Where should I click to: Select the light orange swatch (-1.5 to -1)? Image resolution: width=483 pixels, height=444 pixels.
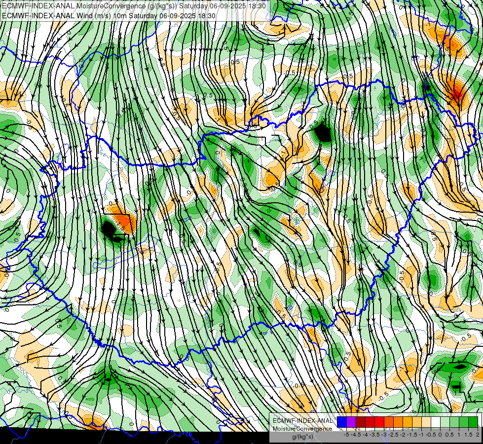click(417, 422)
